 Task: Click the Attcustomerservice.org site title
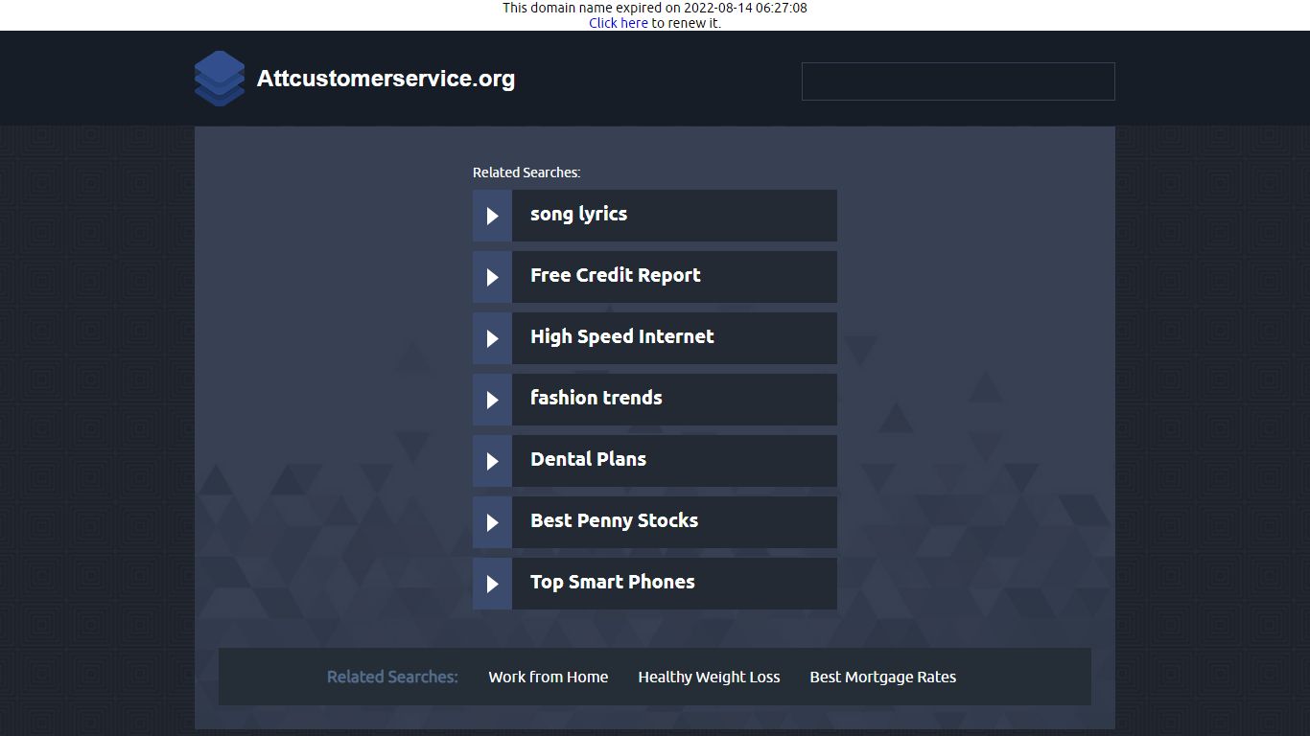386,79
